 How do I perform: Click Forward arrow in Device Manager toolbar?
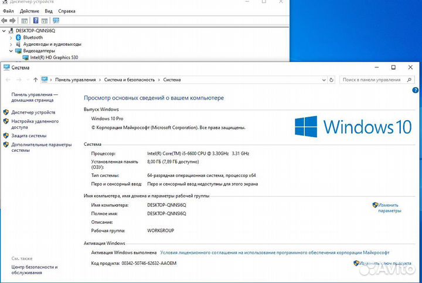(12, 21)
